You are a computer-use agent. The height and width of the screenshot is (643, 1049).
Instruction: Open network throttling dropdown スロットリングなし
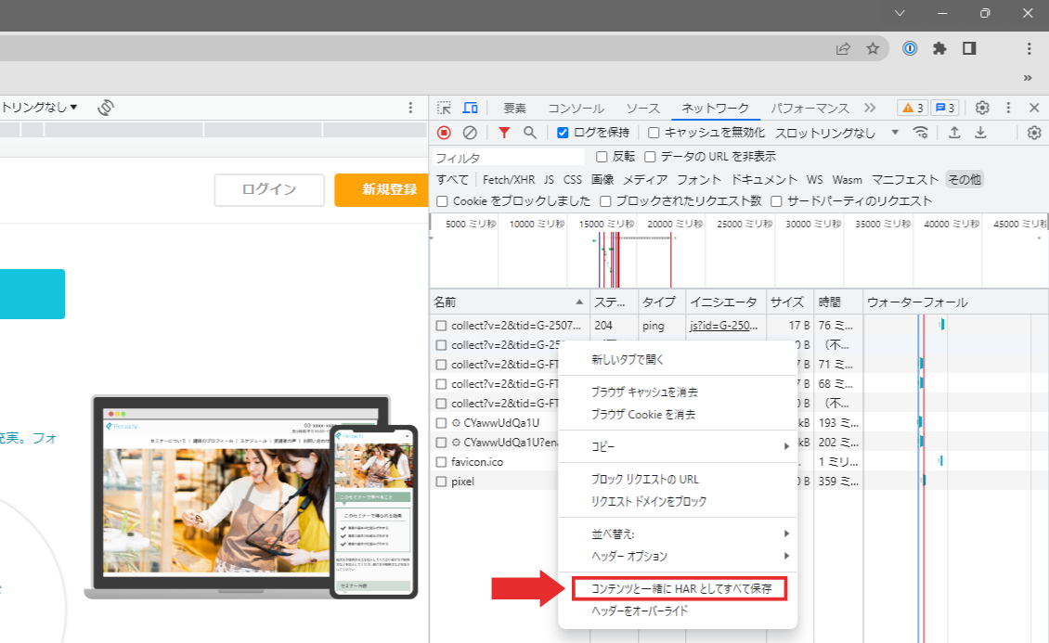coord(836,133)
